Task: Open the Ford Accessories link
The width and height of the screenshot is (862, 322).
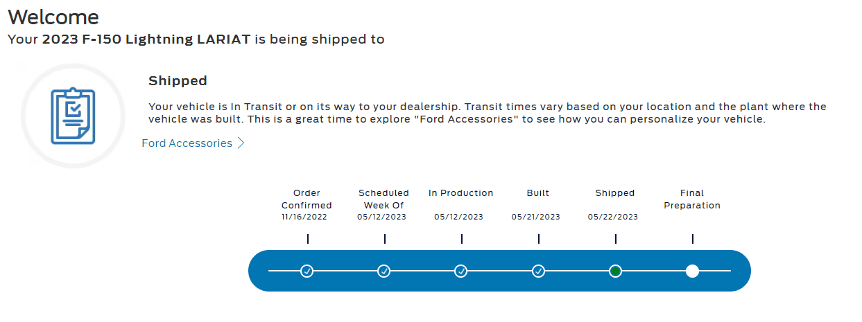Action: (x=187, y=143)
